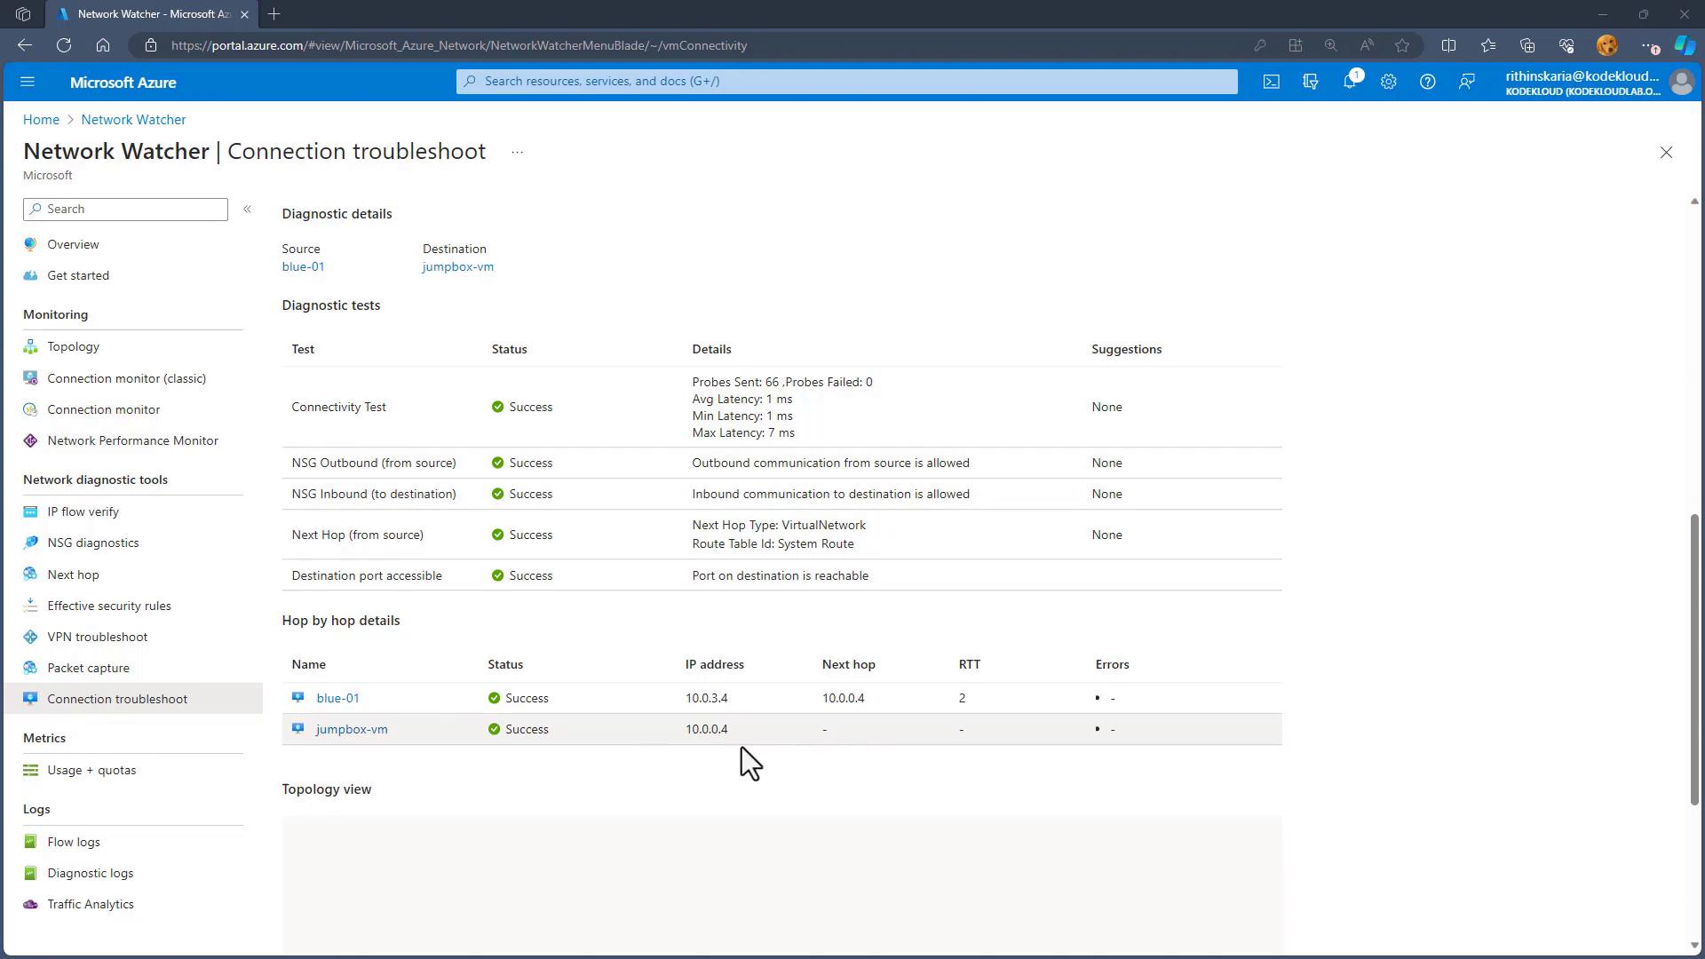
Task: Open Flow logs
Action: pos(73,842)
